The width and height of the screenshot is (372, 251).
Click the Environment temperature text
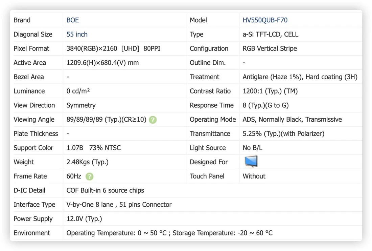pos(169,233)
